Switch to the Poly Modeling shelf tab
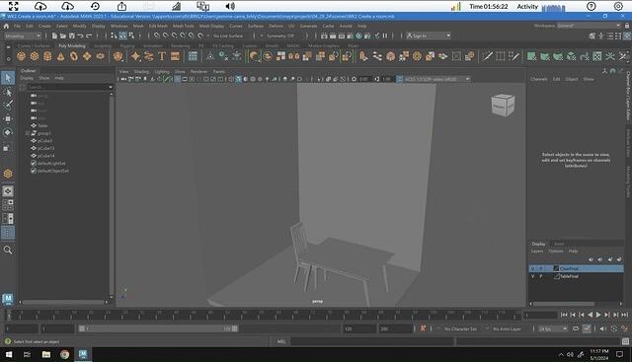 coord(72,46)
